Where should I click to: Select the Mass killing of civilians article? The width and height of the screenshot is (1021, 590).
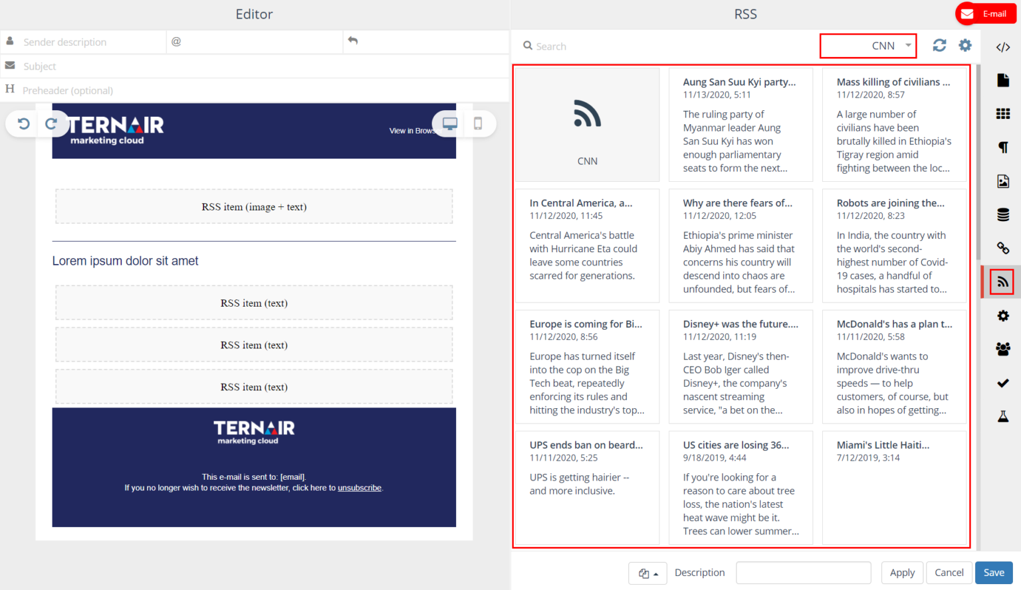pyautogui.click(x=894, y=125)
